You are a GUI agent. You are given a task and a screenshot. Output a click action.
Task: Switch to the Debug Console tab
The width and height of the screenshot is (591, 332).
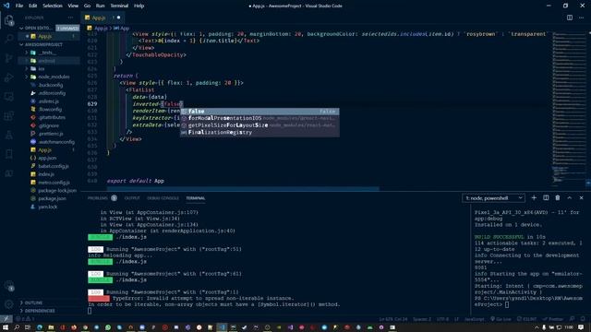163,198
